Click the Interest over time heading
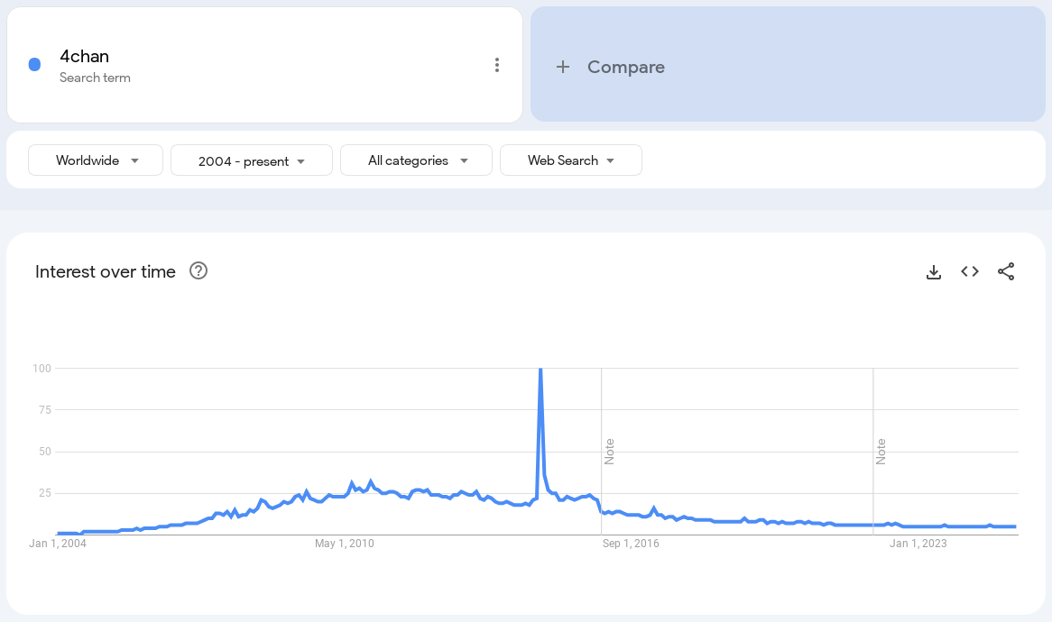The height and width of the screenshot is (622, 1052). point(106,271)
